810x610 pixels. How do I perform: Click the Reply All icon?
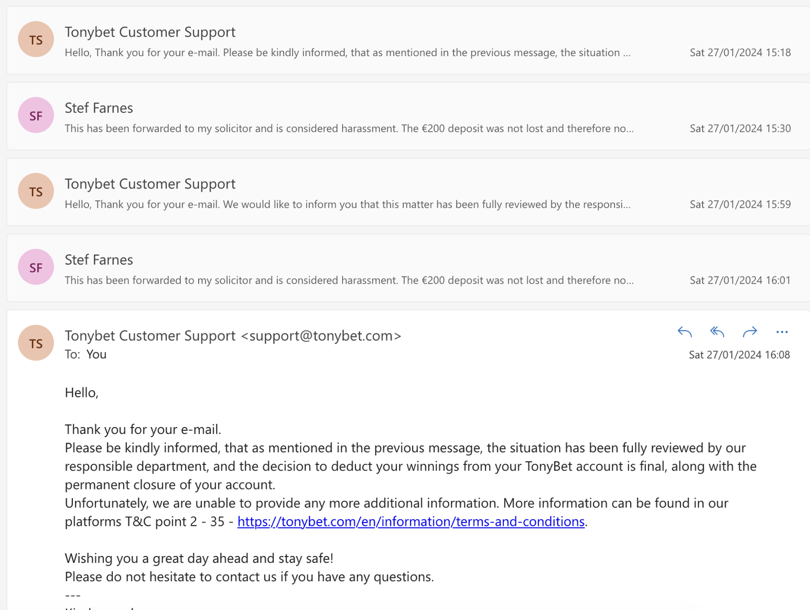(x=717, y=332)
